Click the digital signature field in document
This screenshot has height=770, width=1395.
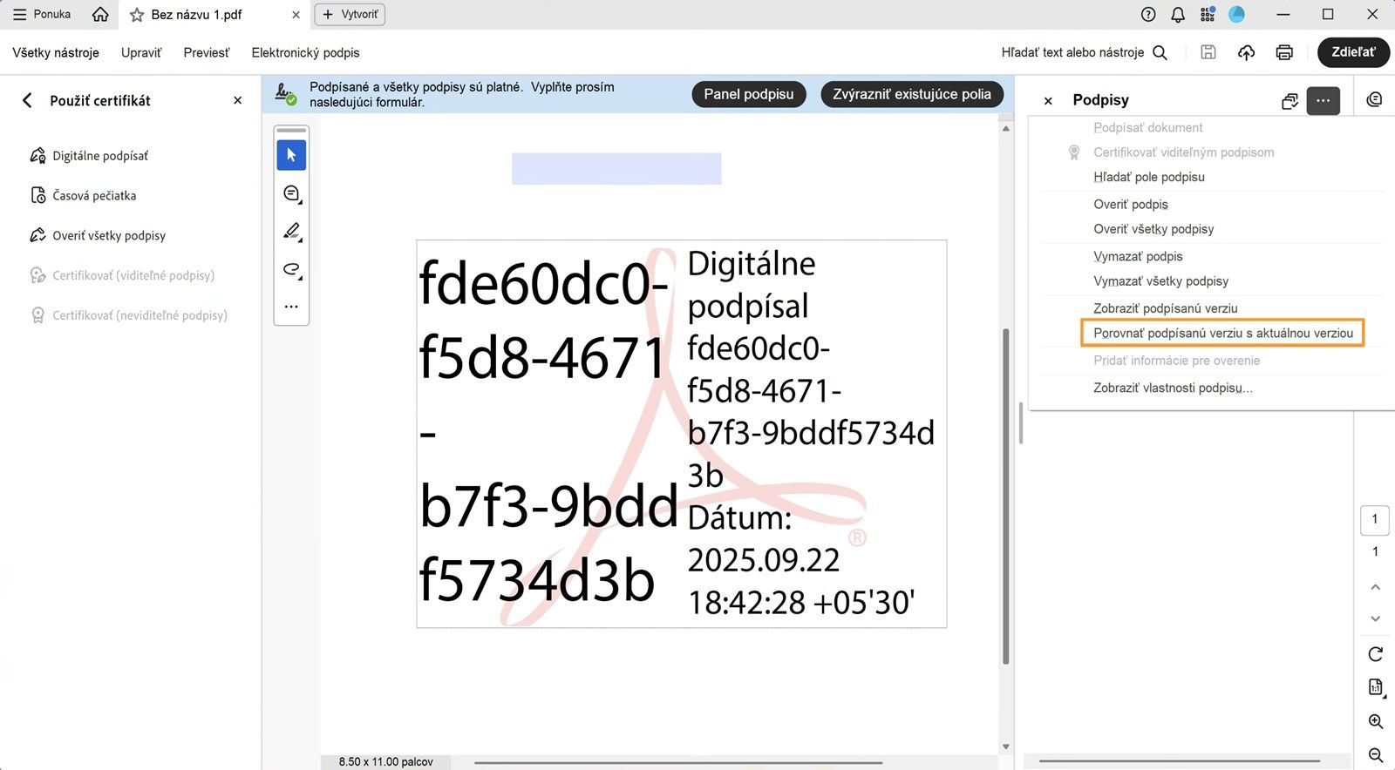click(x=682, y=434)
